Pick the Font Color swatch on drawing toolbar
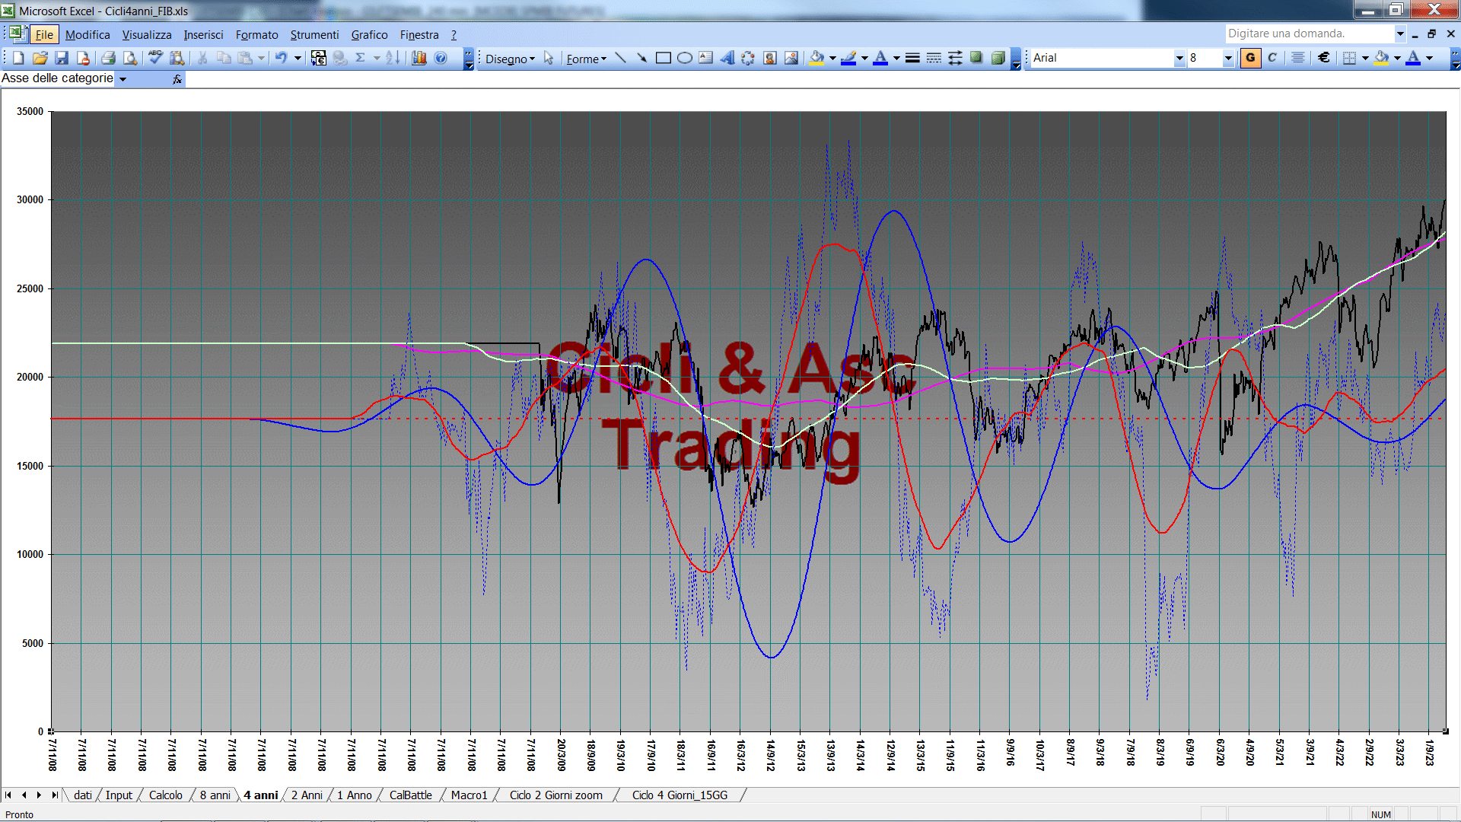This screenshot has height=822, width=1461. coord(881,58)
